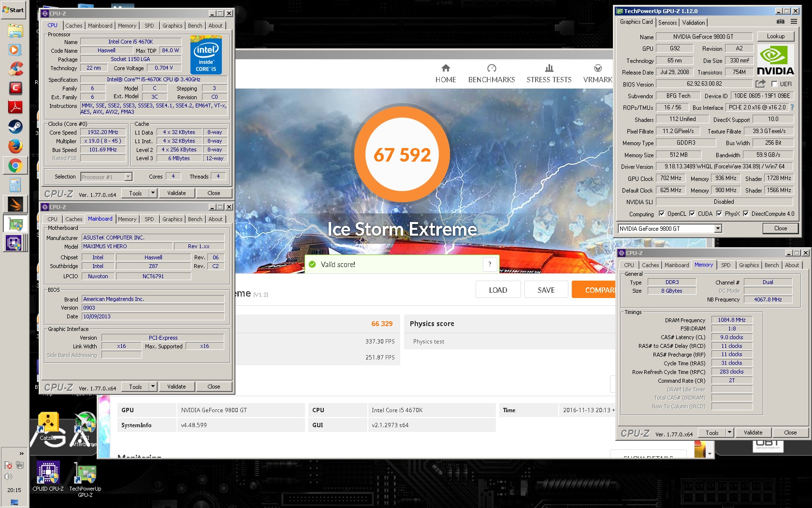Screen dimensions: 812x508
Task: Open the CPUID CPU-Z desktop shortcut
Action: [x=48, y=477]
